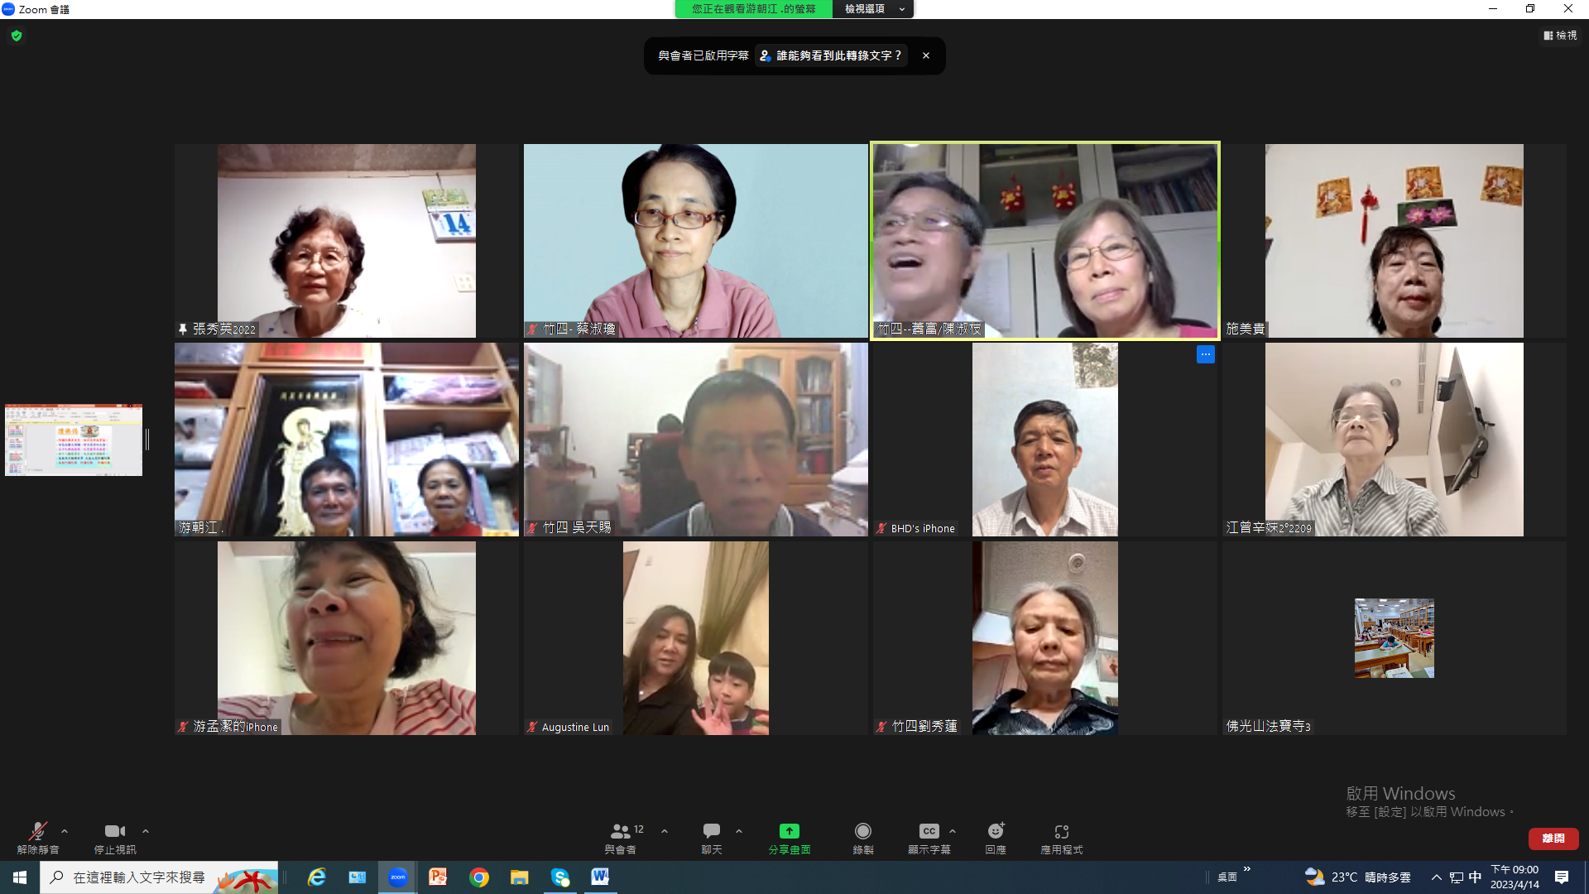
Task: Start recording with the Record icon
Action: pos(862,832)
